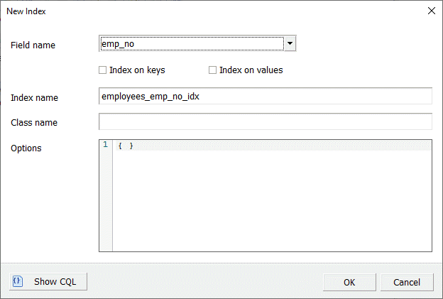The height and width of the screenshot is (299, 443).
Task: Click into the empty Class name field
Action: point(265,122)
